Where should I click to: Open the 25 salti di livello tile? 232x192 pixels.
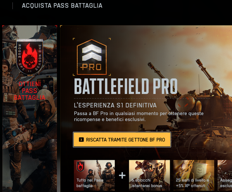point(194,175)
